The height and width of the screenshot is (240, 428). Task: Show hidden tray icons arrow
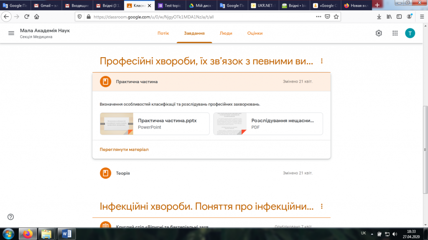pos(372,234)
